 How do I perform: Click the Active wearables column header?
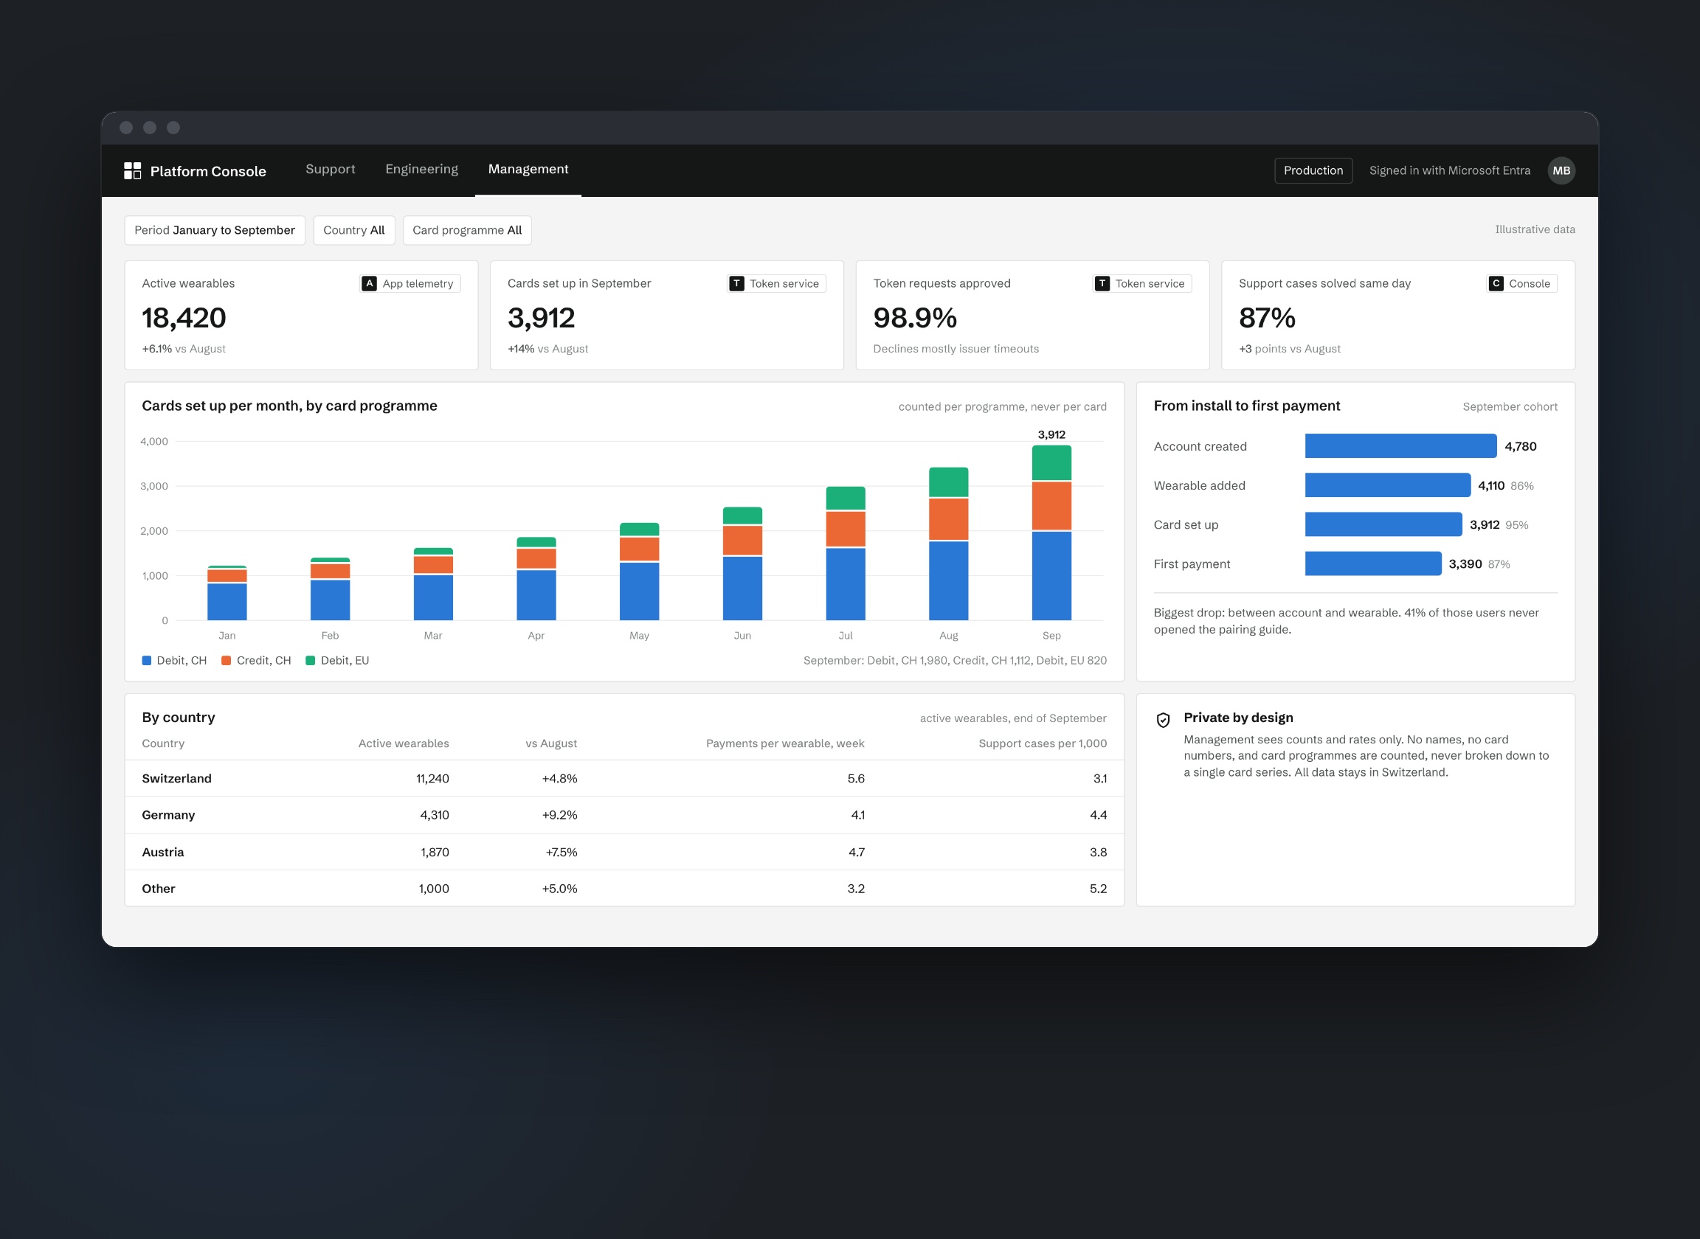click(x=403, y=743)
